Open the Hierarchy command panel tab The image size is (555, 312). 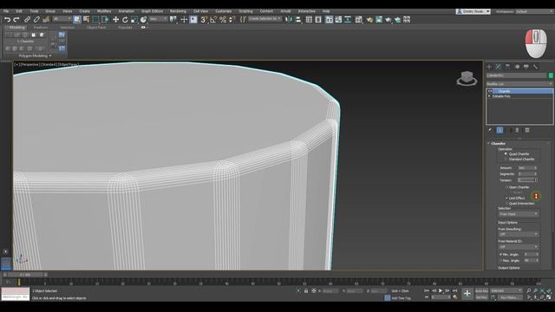[x=507, y=67]
